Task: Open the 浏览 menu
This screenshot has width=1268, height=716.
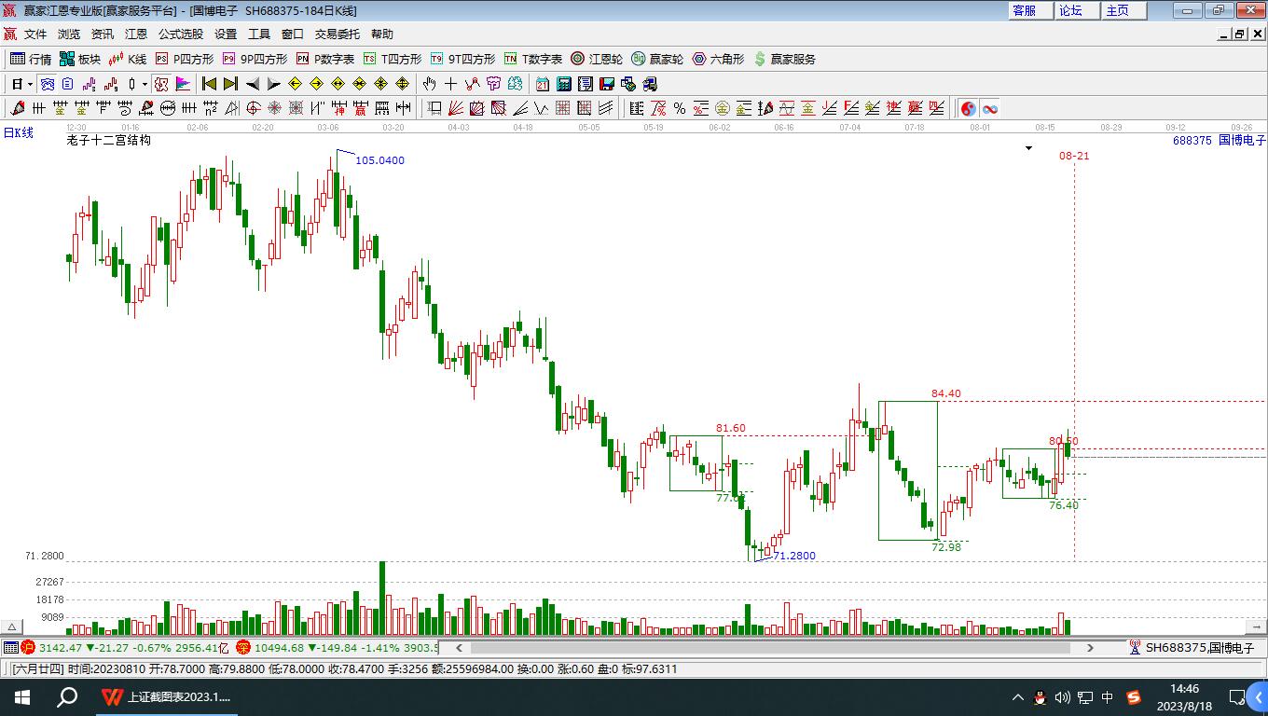Action: point(69,34)
